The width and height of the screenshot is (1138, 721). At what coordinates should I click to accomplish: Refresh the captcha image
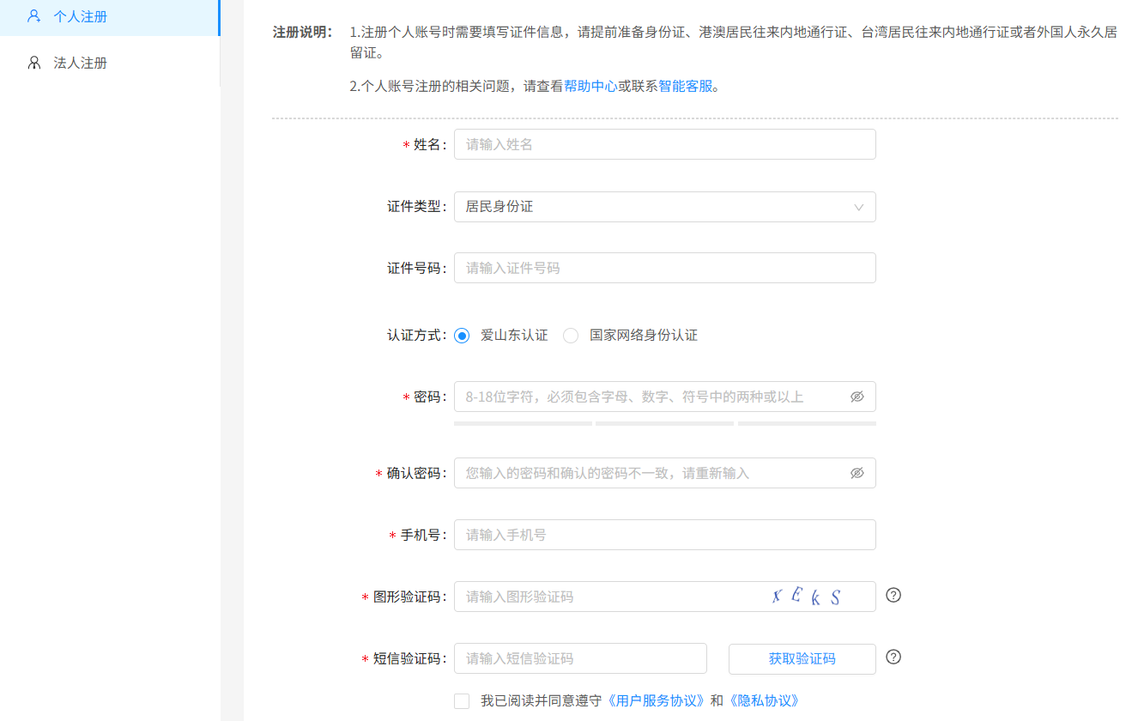[x=806, y=597]
